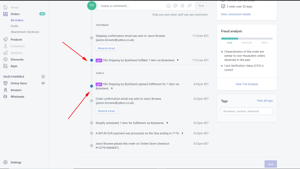This screenshot has width=300, height=169.
Task: Open View Full Analysis link
Action: tap(247, 84)
